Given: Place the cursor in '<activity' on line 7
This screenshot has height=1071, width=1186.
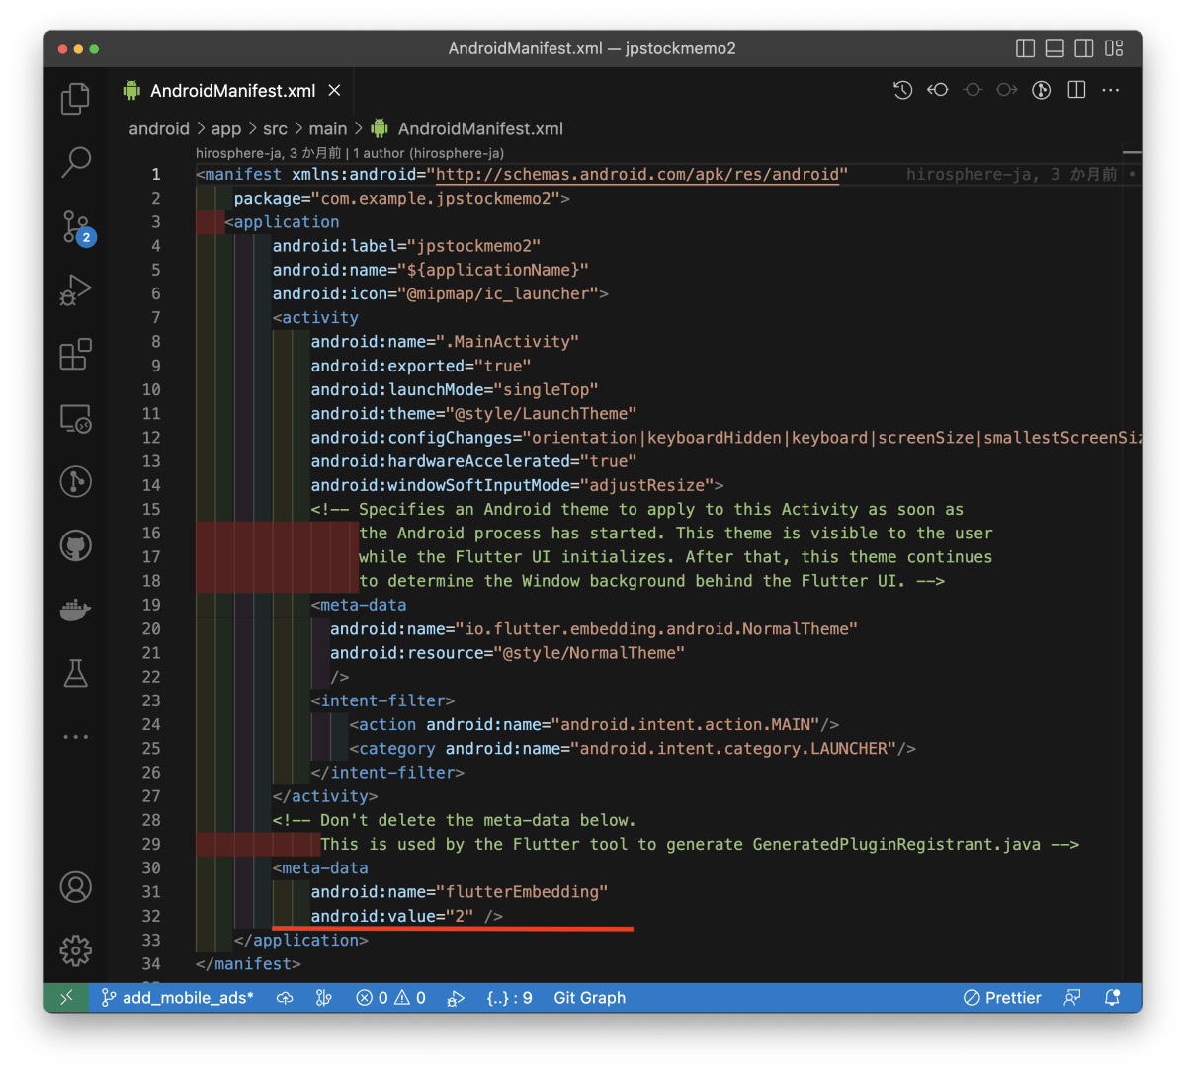Looking at the screenshot, I should point(315,318).
